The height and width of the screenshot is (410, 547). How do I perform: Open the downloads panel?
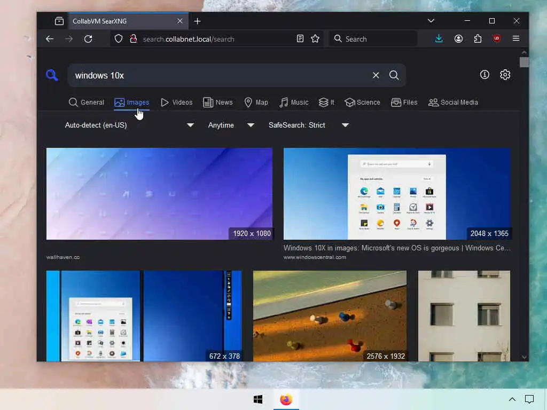pyautogui.click(x=439, y=38)
